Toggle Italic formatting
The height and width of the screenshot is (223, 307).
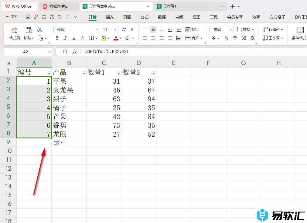point(65,38)
